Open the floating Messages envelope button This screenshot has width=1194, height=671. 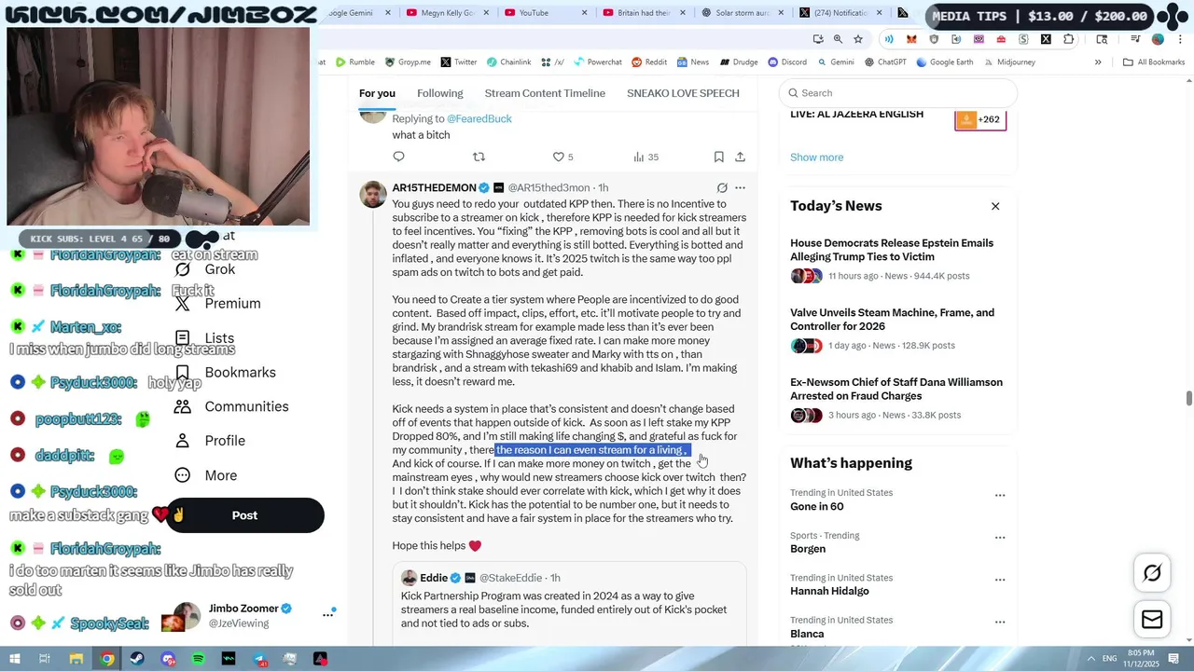(x=1152, y=620)
